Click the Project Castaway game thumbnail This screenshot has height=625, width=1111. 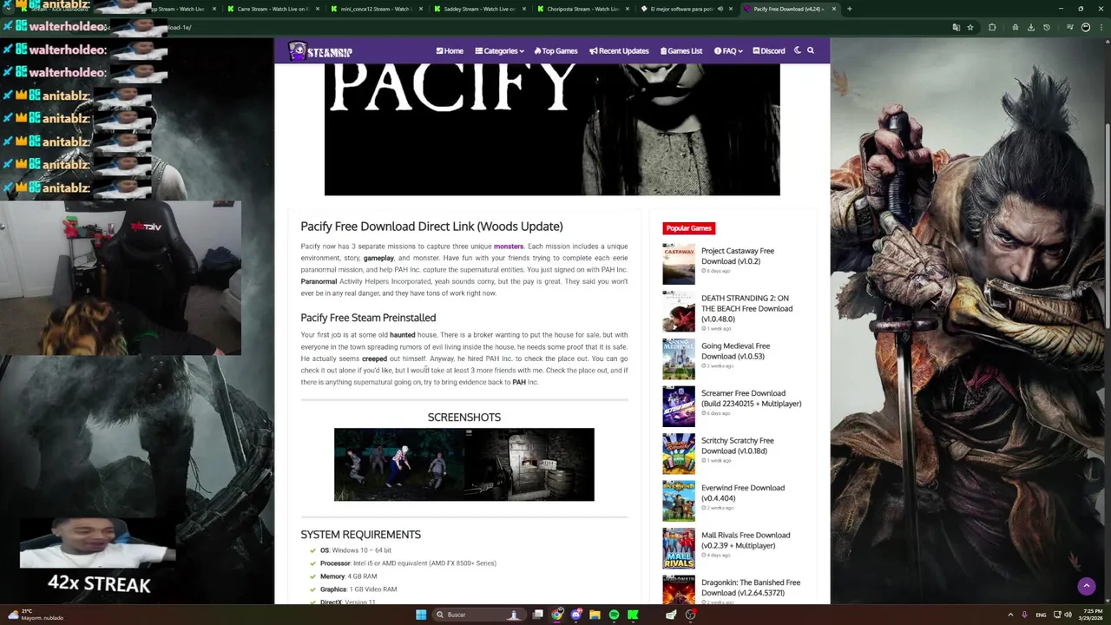679,264
